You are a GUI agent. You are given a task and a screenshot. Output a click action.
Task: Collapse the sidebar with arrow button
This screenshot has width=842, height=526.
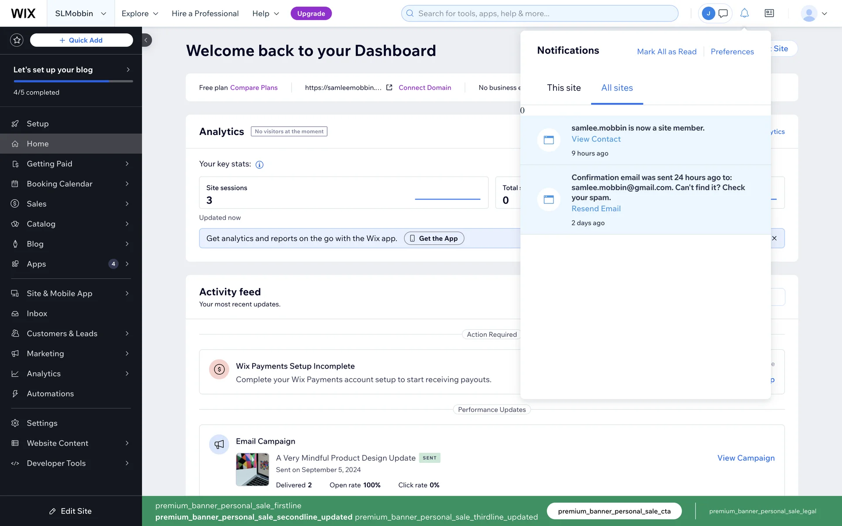point(146,40)
